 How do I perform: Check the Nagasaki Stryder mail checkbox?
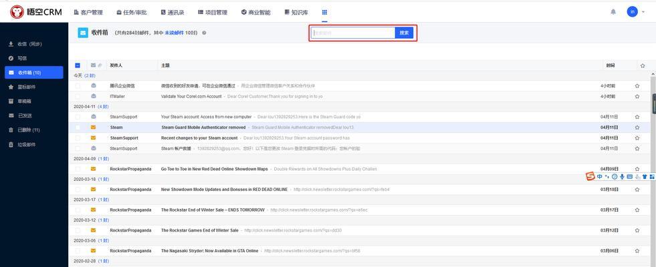point(78,251)
